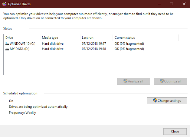Sort by the Drive column header
190x137 pixels.
[x=22, y=38]
